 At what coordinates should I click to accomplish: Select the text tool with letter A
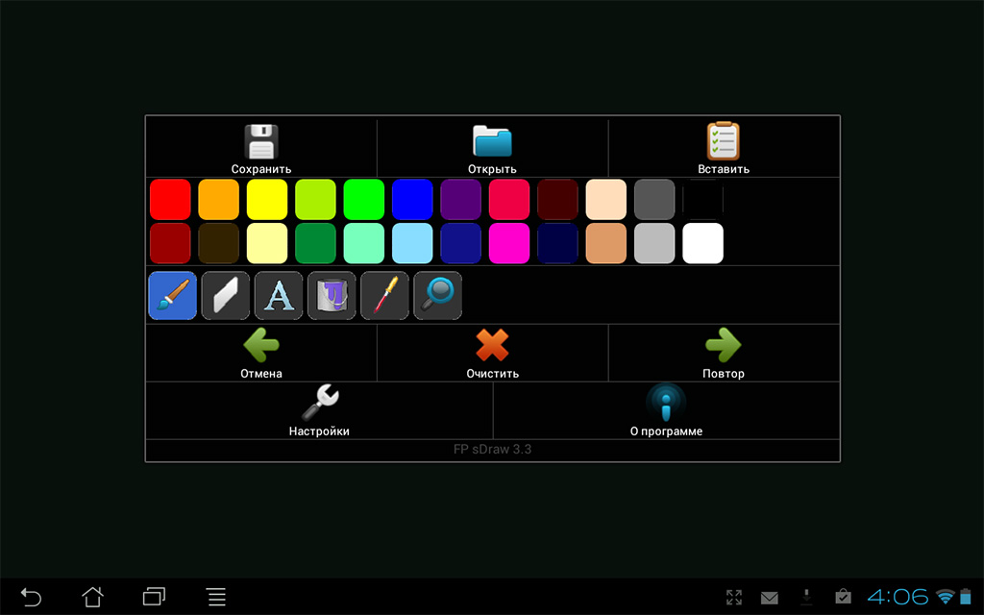coord(279,296)
